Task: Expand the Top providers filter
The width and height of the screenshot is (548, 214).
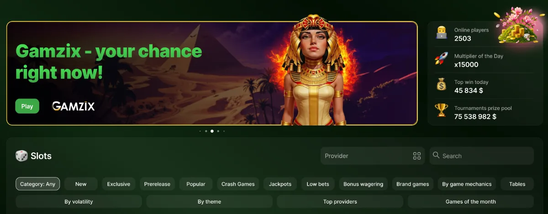Action: (340, 202)
